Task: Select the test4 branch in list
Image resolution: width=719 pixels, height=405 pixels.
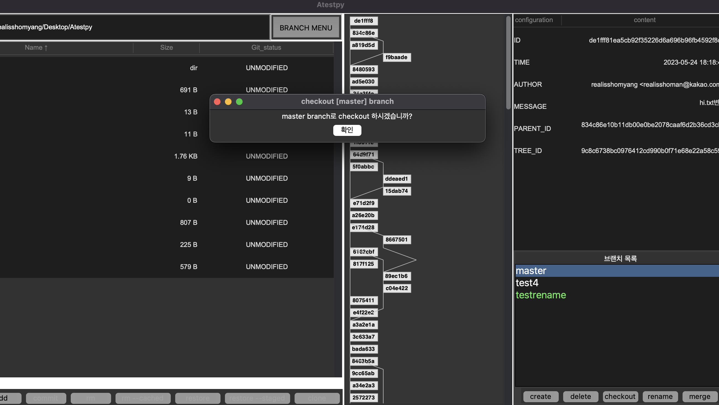Action: (x=527, y=283)
